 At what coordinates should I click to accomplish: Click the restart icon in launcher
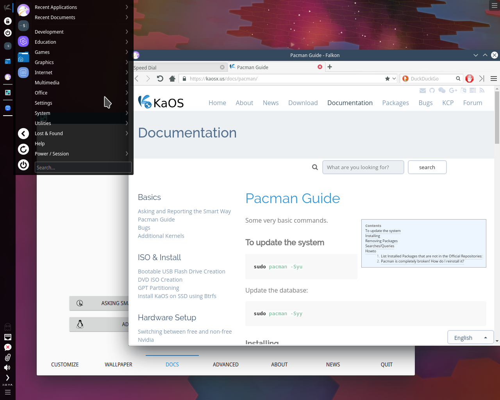tap(23, 149)
